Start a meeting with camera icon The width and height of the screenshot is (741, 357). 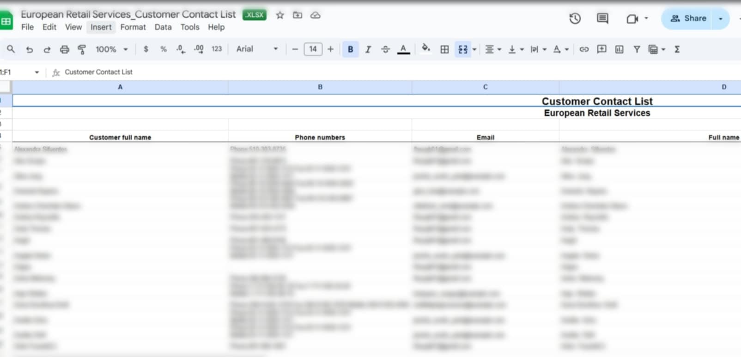(632, 18)
